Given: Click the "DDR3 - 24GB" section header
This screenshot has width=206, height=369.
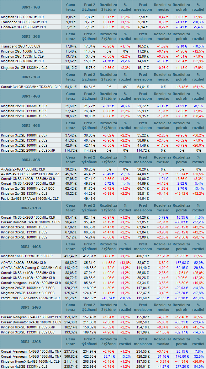Looking at the screenshot, I should (31, 307).
